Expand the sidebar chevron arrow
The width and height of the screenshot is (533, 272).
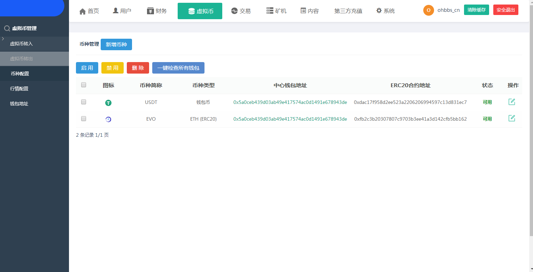(3, 38)
